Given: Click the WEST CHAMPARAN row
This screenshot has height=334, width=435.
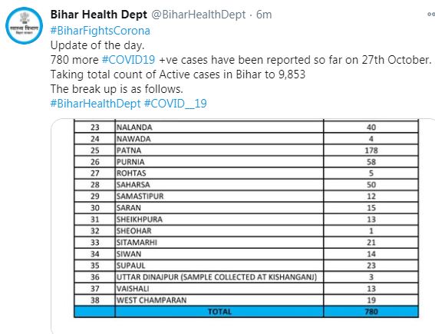Looking at the screenshot, I should pos(246,300).
